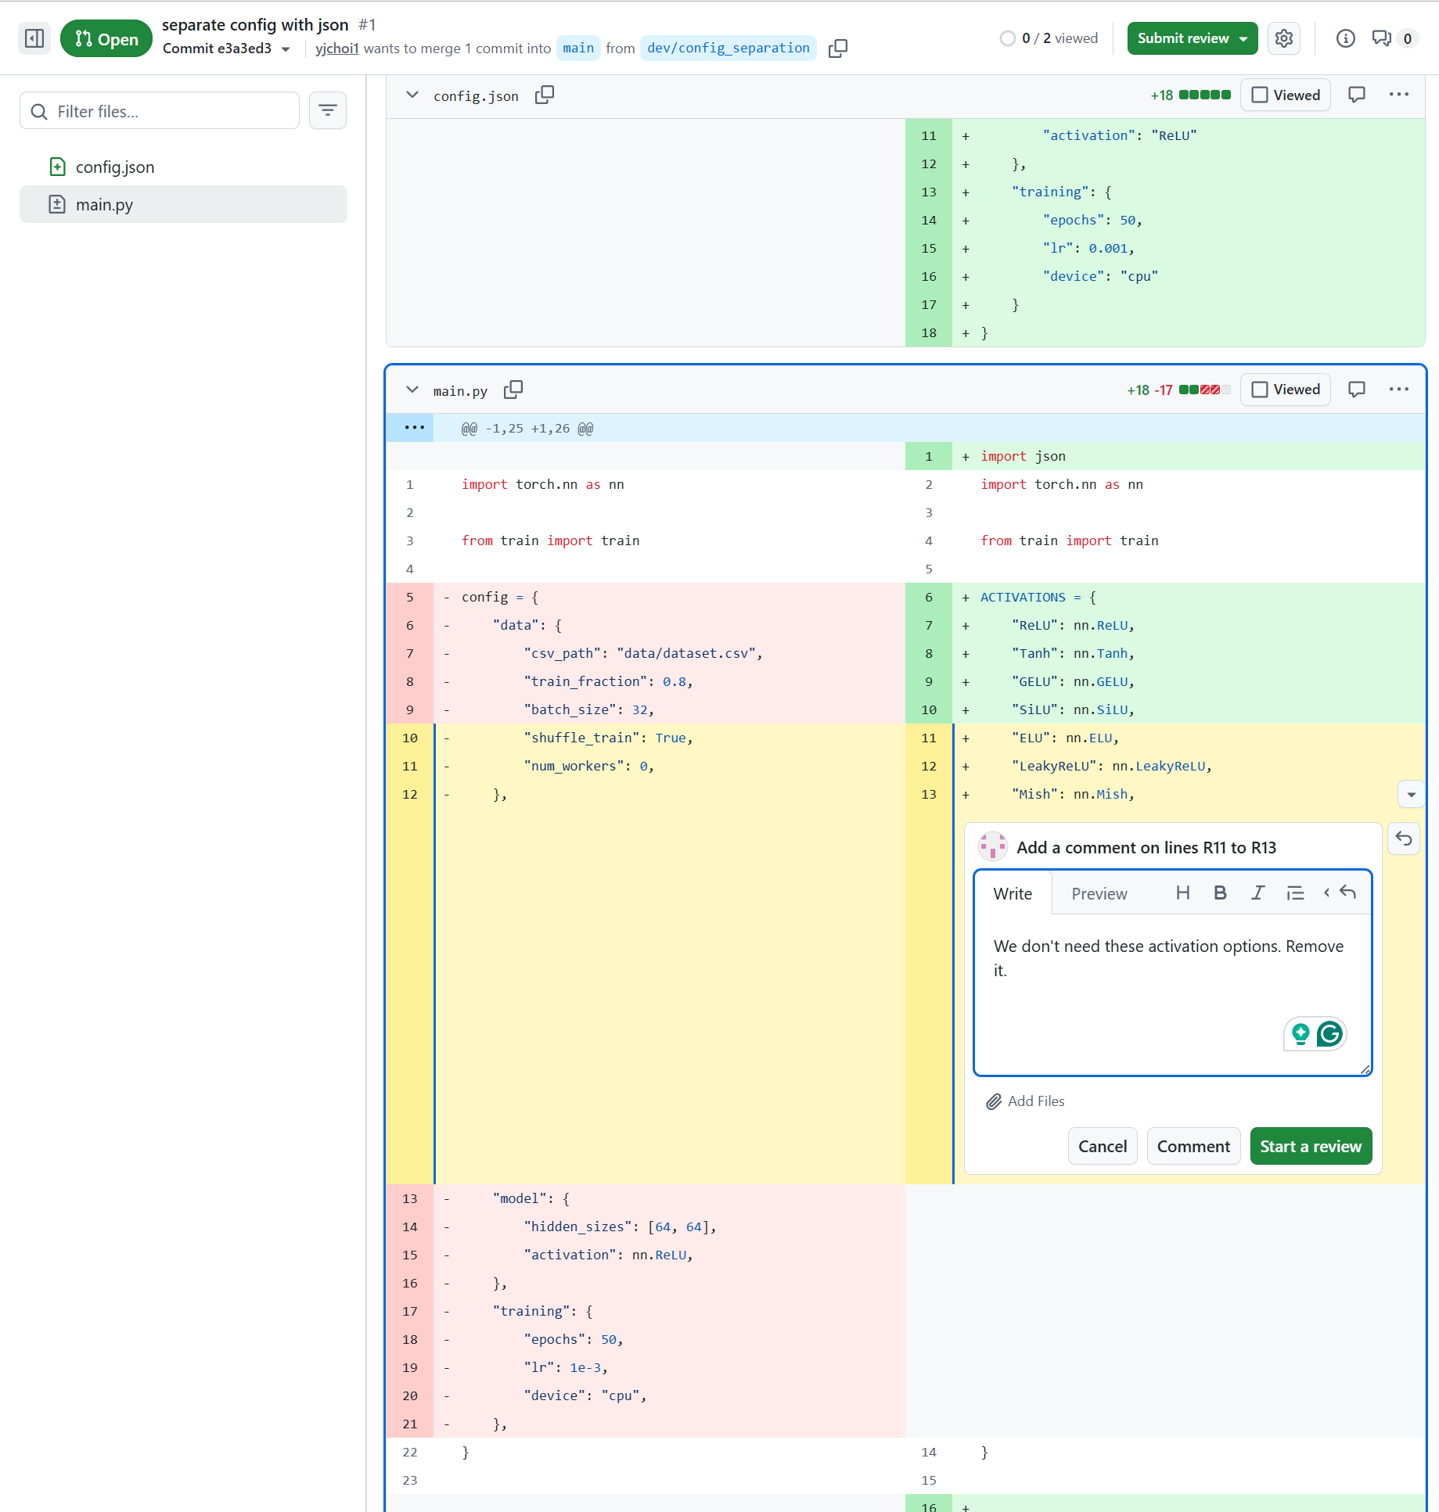Click the Start a review button
This screenshot has height=1512, width=1439.
click(x=1310, y=1146)
